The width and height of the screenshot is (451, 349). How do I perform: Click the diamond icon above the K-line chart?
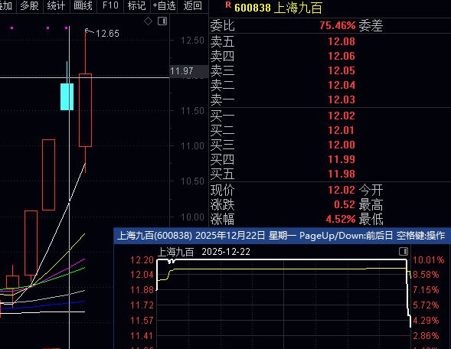click(x=148, y=21)
